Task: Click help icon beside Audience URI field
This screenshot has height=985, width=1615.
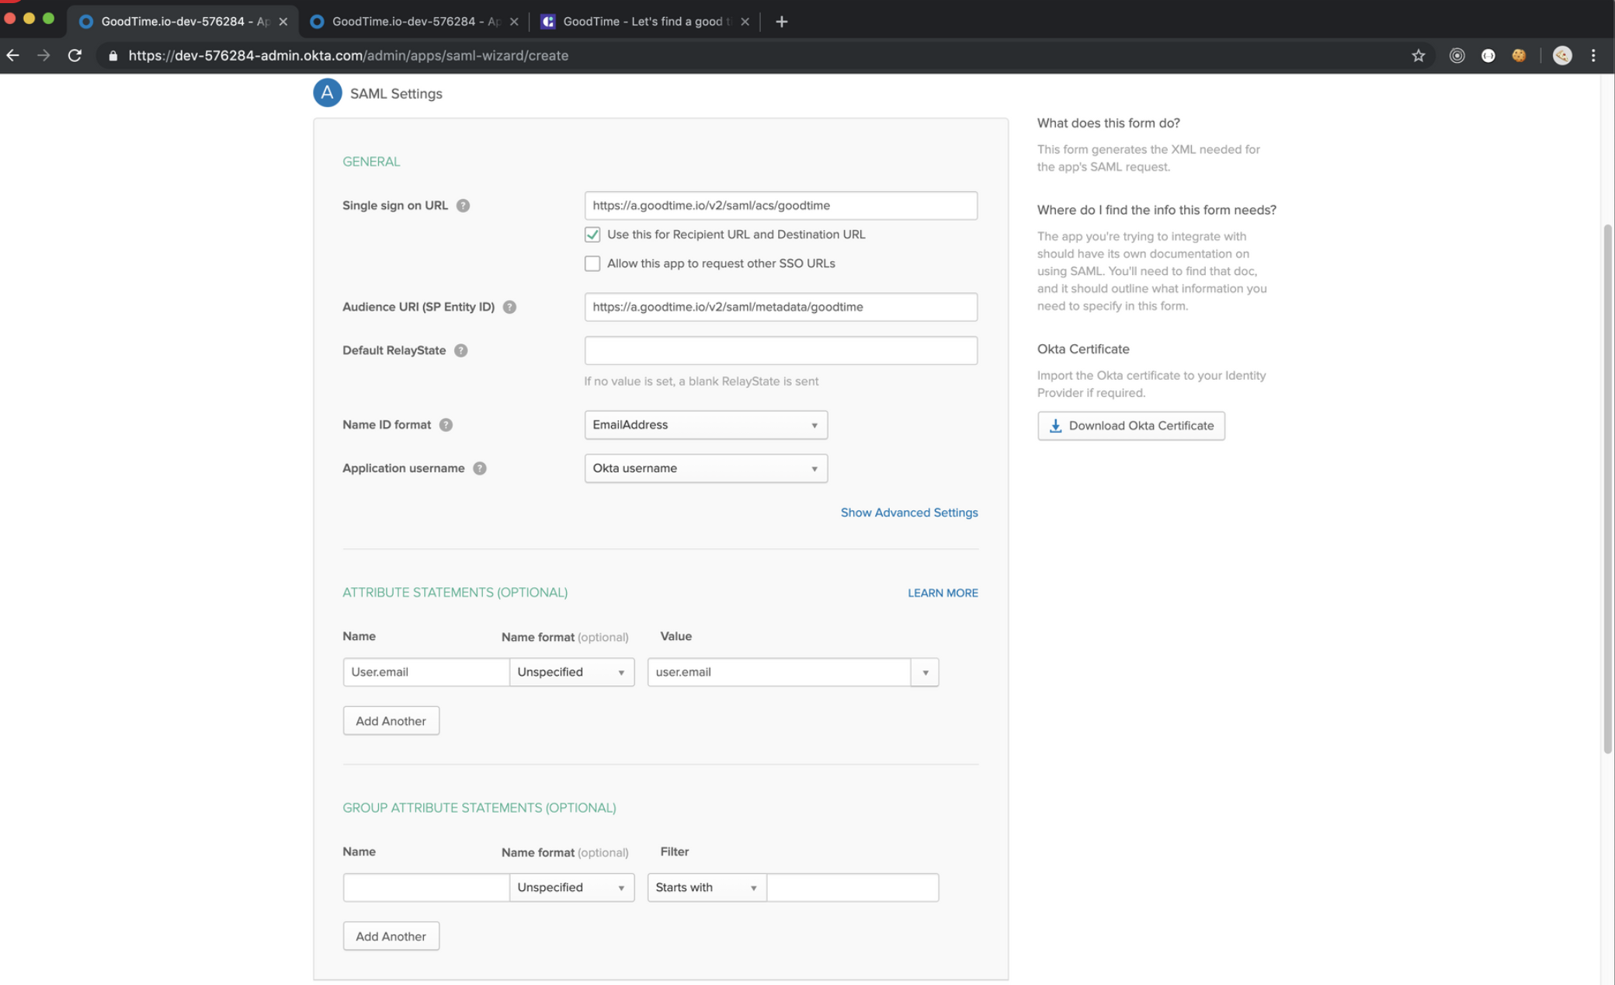Action: coord(509,307)
